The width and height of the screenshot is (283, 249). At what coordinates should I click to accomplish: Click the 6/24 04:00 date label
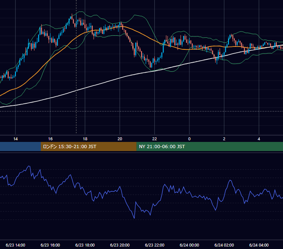[259, 245]
